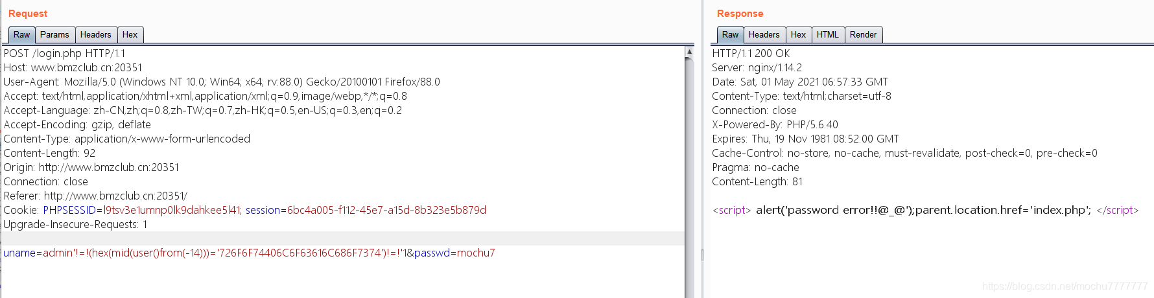Click the 'Content-Length: 92' line
This screenshot has height=298, width=1154.
pos(49,153)
